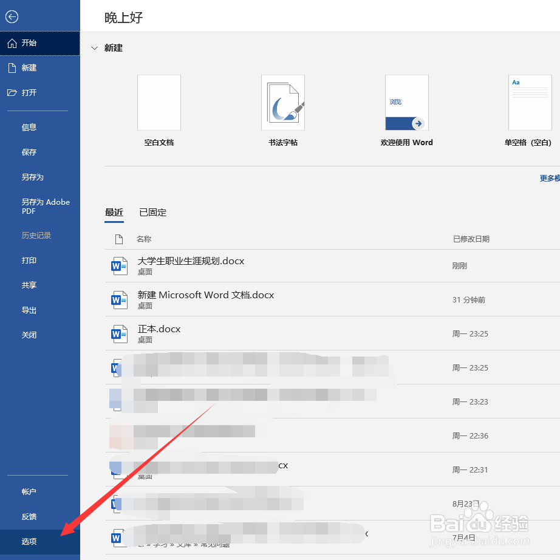Click Word icon beside 新建 Microsoft Word 文档.docx

click(119, 300)
